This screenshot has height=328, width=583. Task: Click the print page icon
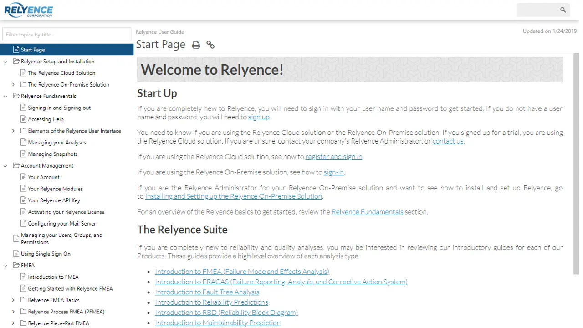coord(196,45)
